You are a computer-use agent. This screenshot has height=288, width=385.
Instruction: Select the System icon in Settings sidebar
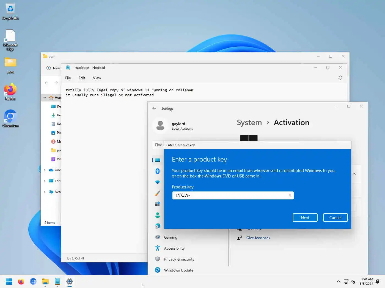pos(158,160)
